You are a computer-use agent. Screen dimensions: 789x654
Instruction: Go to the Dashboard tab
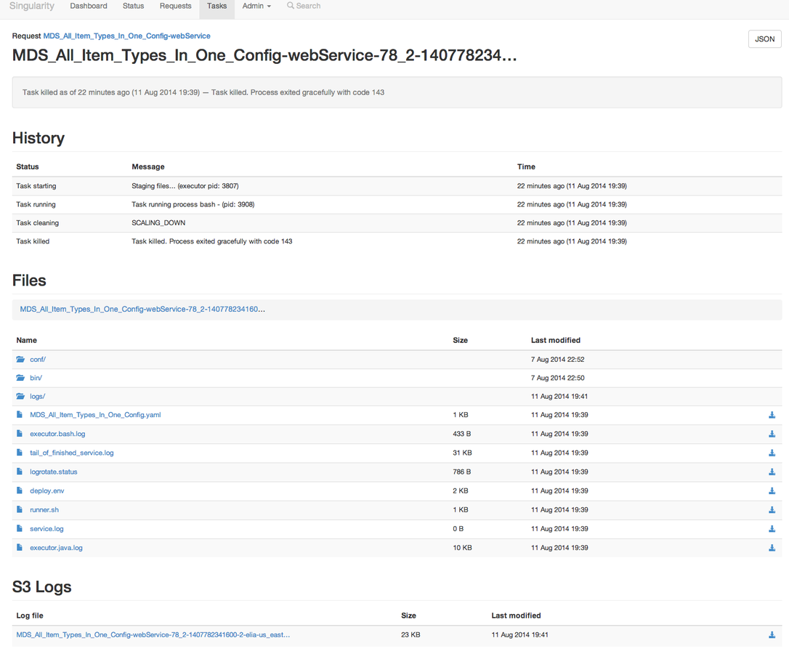pyautogui.click(x=89, y=6)
